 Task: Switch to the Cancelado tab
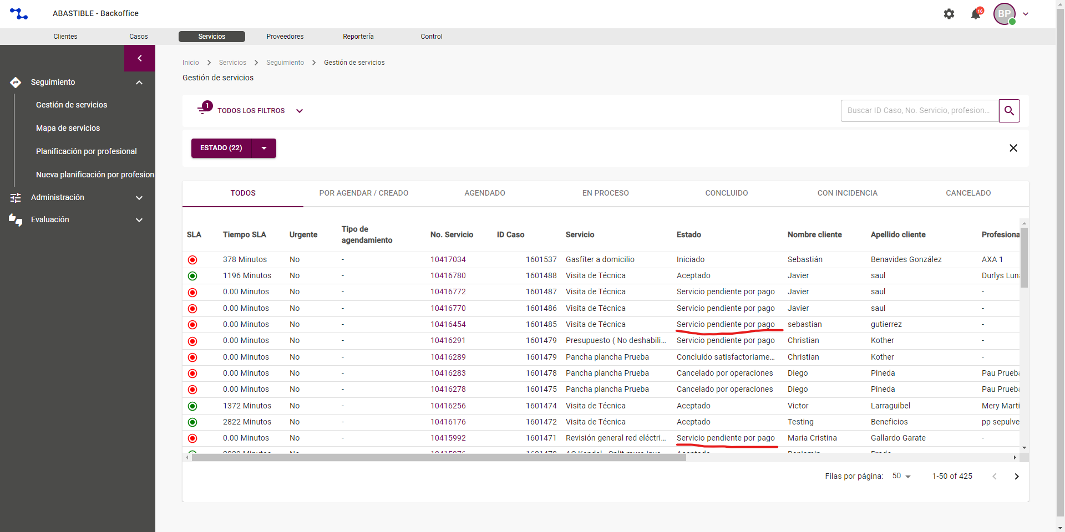[968, 193]
